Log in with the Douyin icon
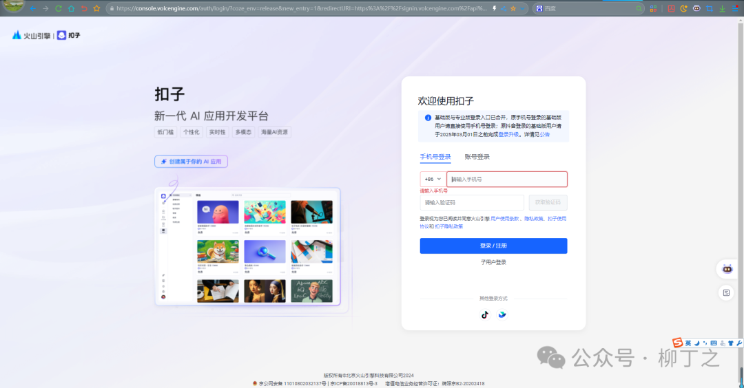The height and width of the screenshot is (388, 744). [x=485, y=314]
